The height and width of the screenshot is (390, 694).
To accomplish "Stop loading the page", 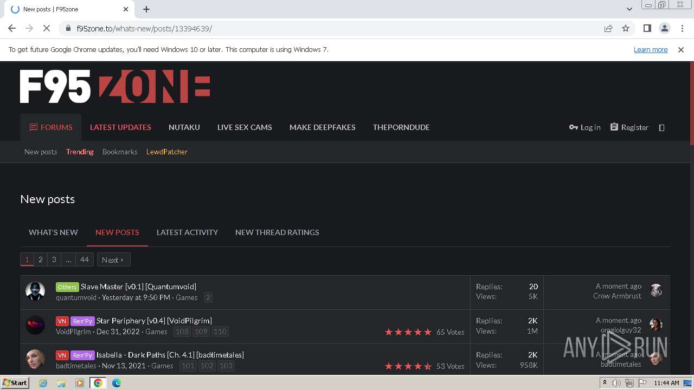I will 47,28.
